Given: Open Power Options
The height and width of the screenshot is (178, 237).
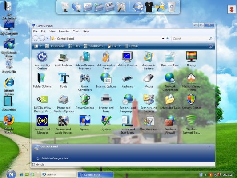Looking at the screenshot, I should [85, 101].
